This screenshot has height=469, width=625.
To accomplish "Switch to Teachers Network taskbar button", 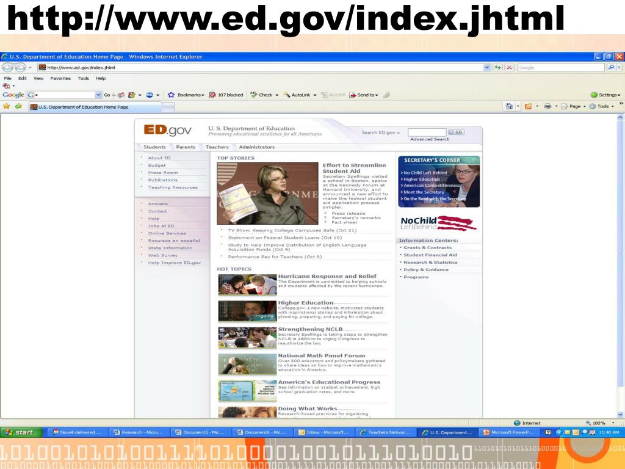I will pos(385,432).
